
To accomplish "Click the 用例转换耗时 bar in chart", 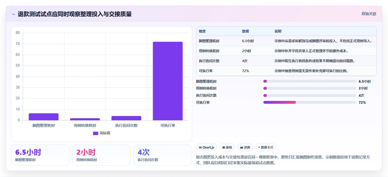I will tap(85, 119).
